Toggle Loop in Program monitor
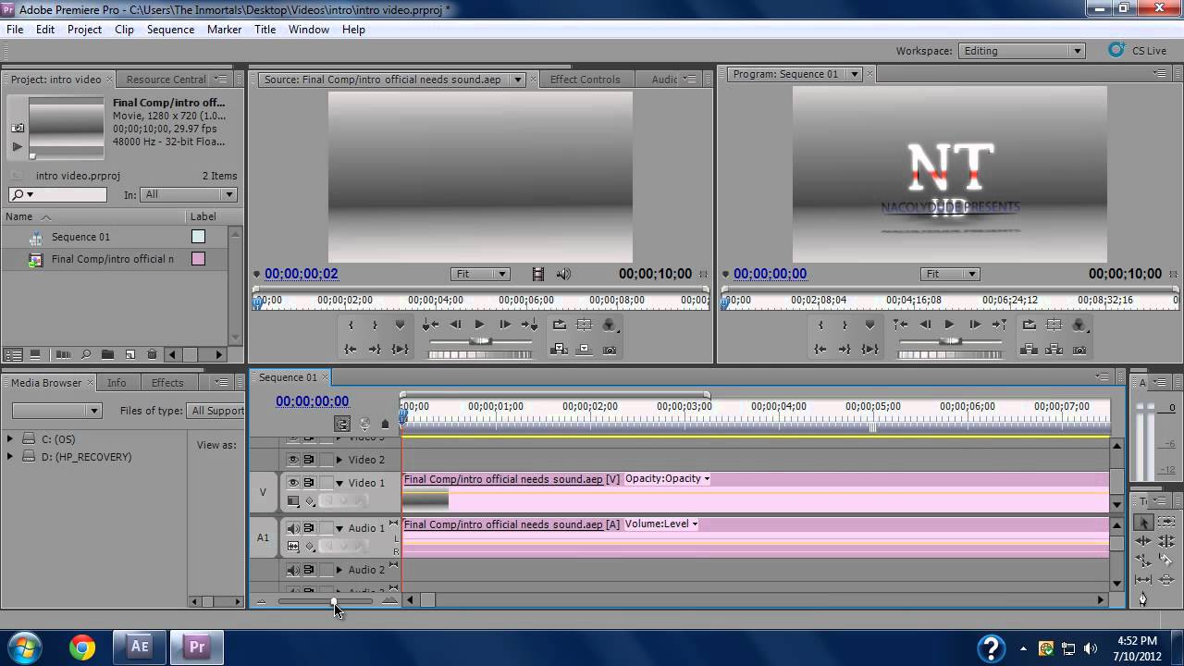The height and width of the screenshot is (666, 1184). click(1029, 325)
